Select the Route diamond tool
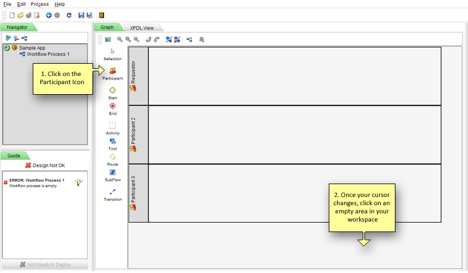Screen dimensions: 468x273 click(112, 157)
